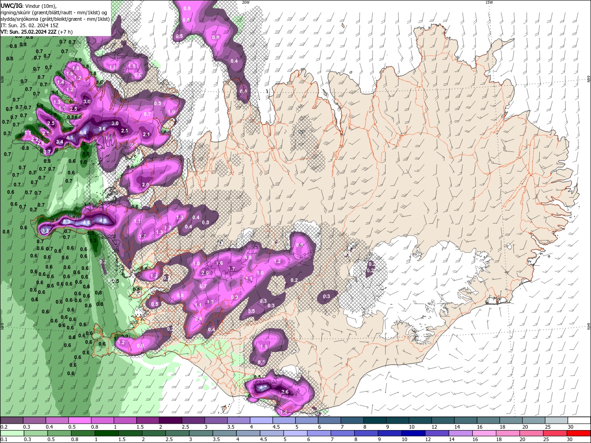
Task: Choose the rain-legend swatch labeled 0.8
Action: [x=83, y=433]
